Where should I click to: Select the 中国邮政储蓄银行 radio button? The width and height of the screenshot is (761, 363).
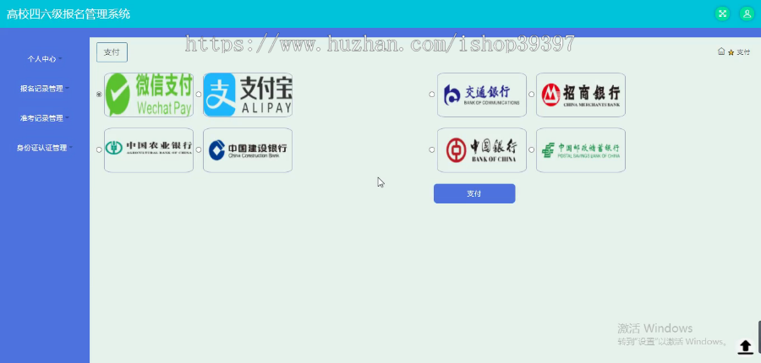point(532,149)
